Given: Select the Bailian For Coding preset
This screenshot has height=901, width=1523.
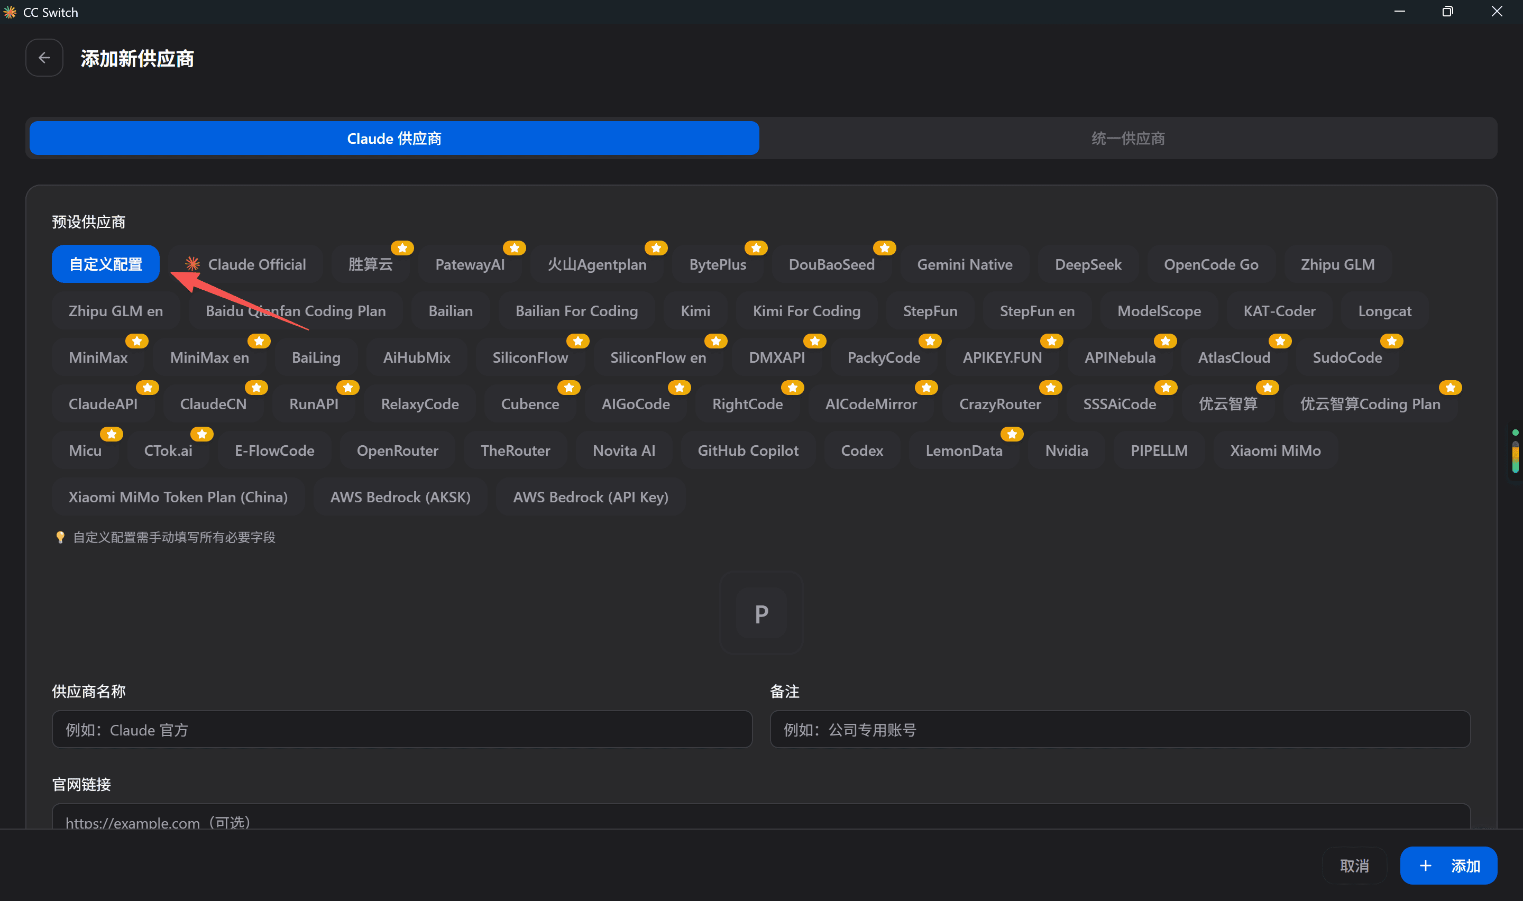Looking at the screenshot, I should (576, 311).
